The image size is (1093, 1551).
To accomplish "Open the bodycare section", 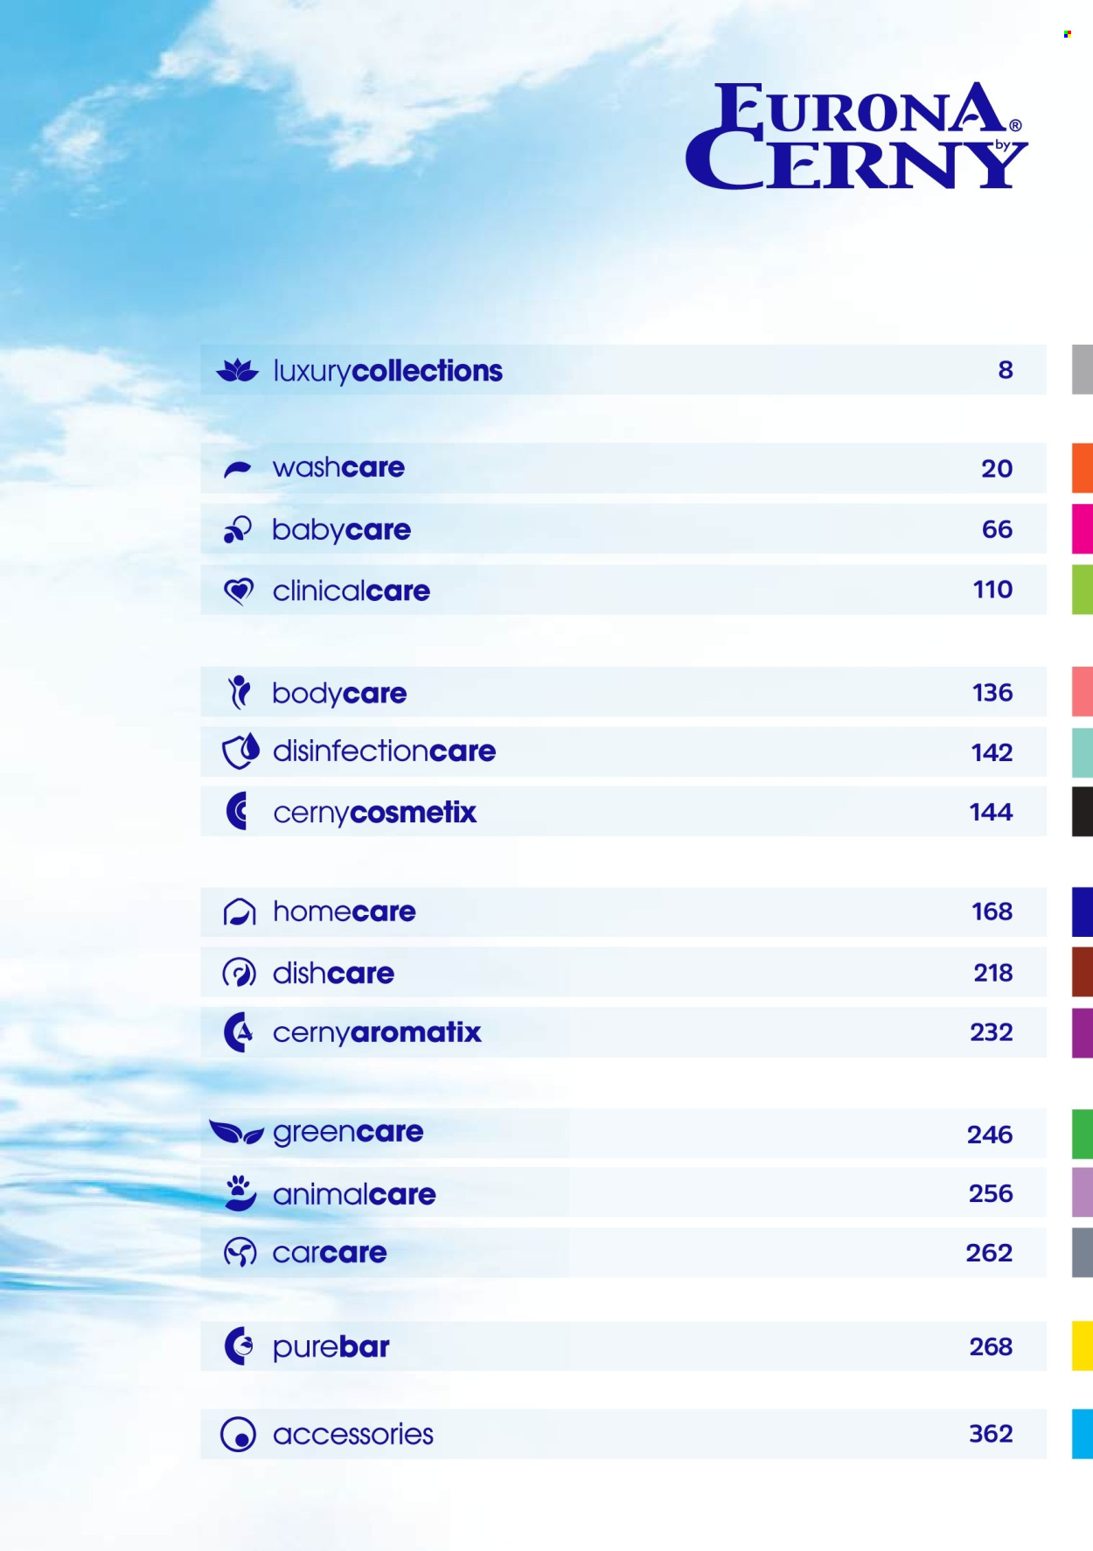I will click(x=623, y=692).
